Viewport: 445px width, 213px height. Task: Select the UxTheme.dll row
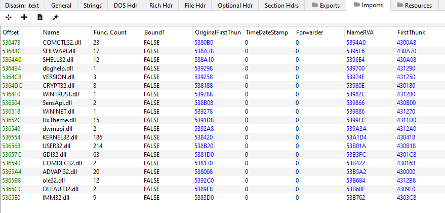223,120
